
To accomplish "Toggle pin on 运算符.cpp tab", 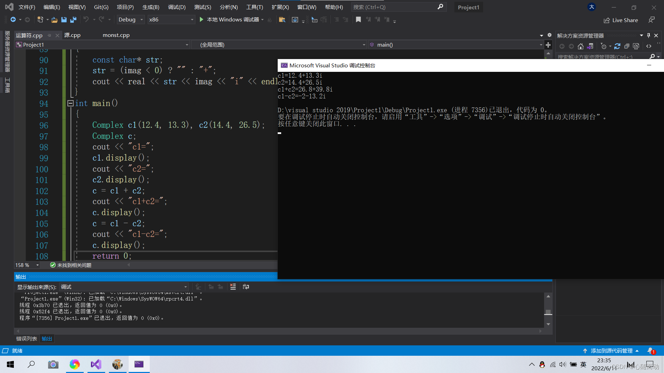I will click(49, 35).
